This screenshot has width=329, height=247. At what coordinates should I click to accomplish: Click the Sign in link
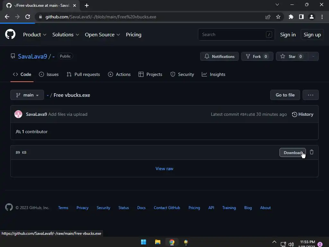[x=288, y=35]
